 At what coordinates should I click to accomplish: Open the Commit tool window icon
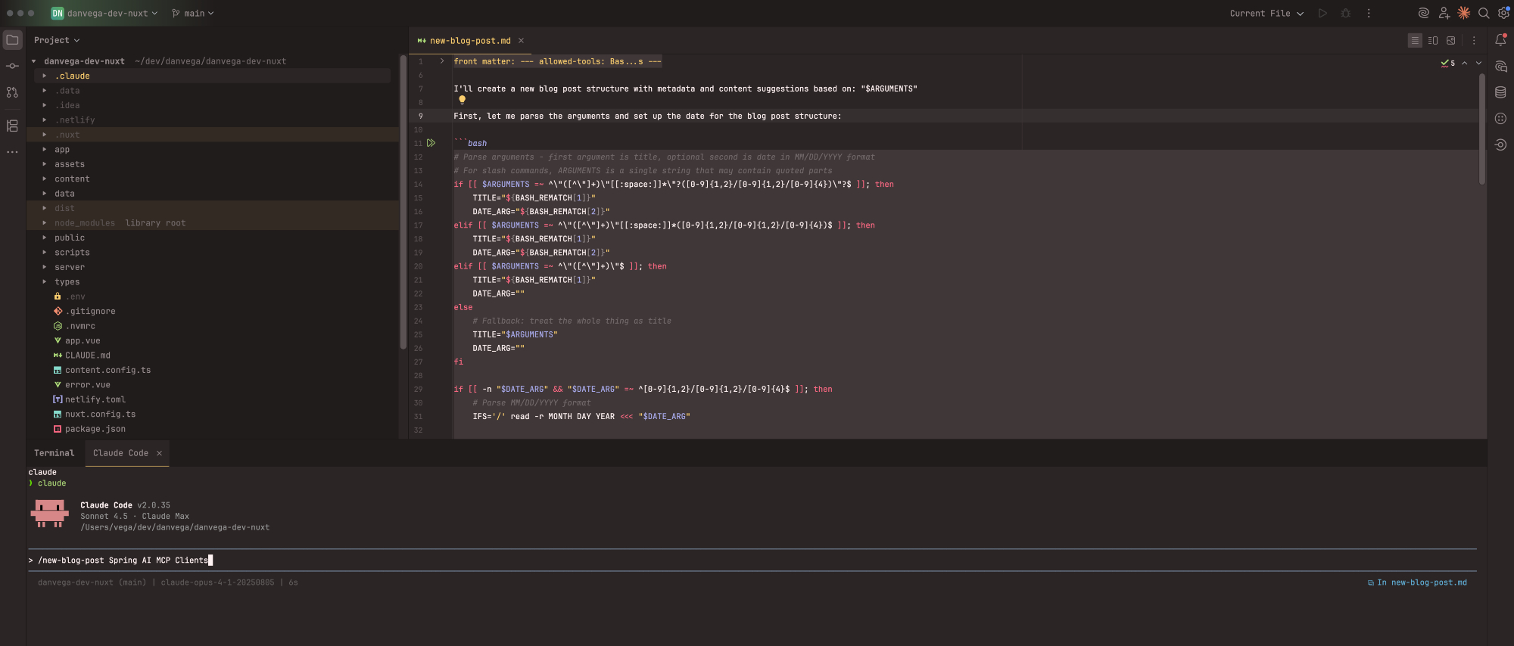click(12, 67)
